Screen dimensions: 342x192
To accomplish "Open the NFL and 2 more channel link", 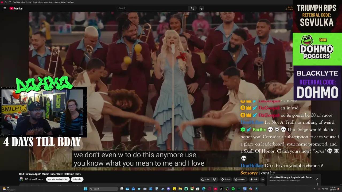I will [34, 179].
